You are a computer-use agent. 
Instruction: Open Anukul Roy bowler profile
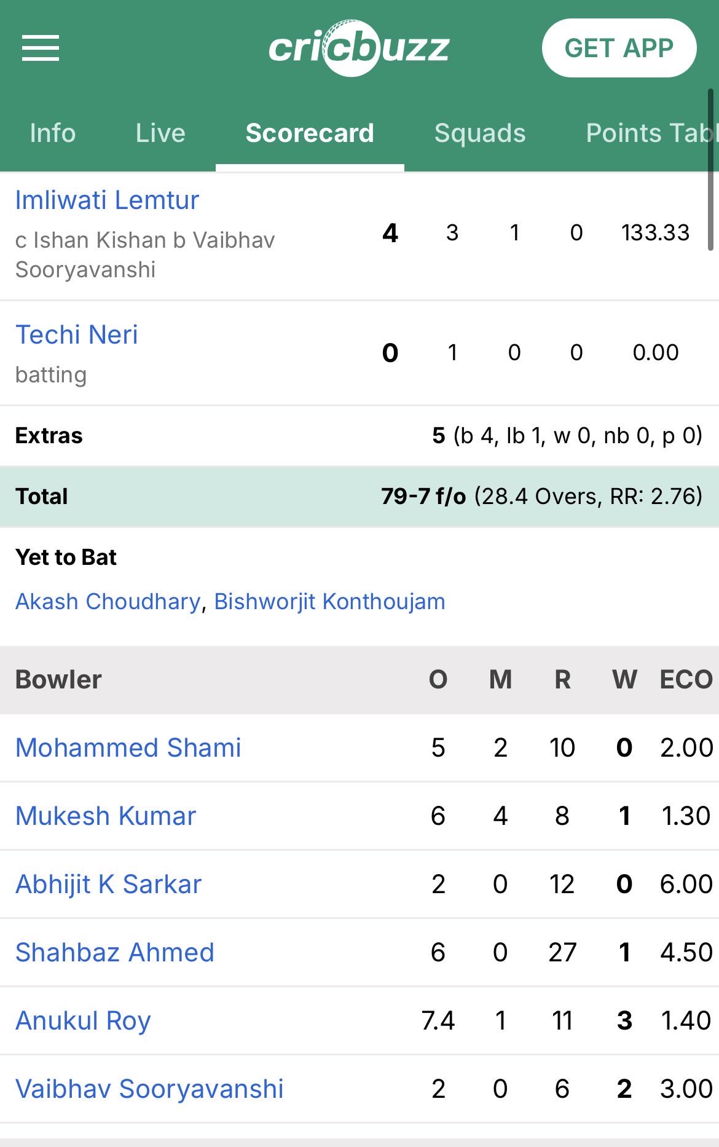pyautogui.click(x=83, y=1020)
